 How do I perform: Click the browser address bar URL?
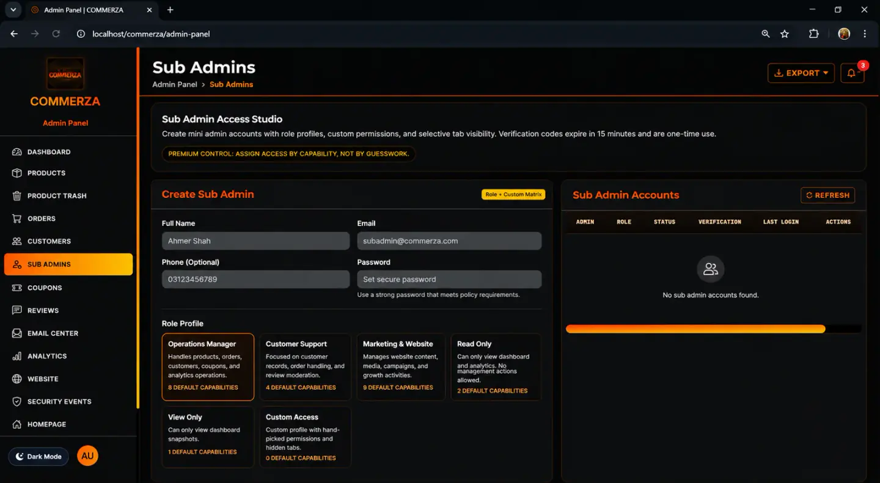tap(151, 34)
